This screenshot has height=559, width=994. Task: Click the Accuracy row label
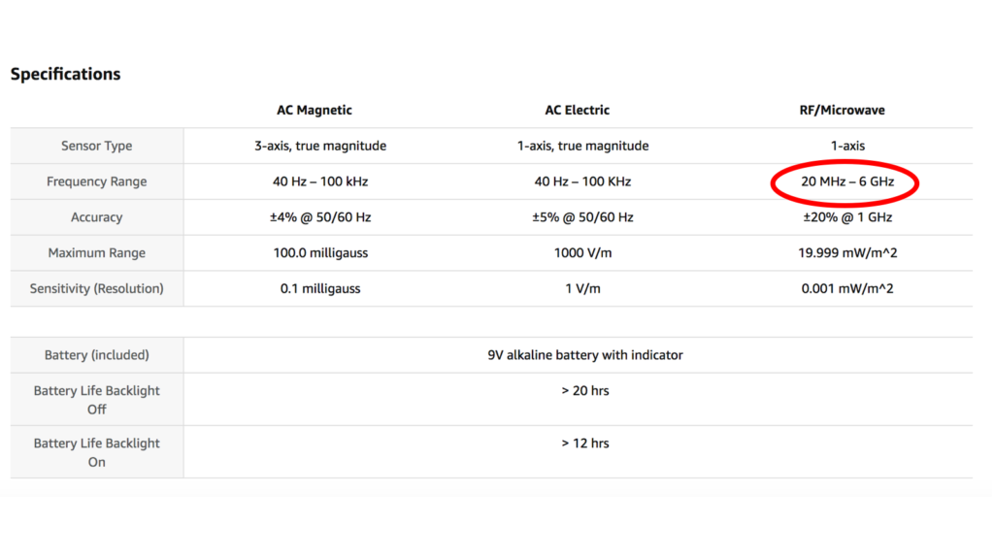[x=96, y=217]
